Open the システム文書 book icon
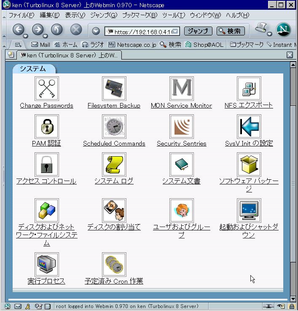The image size is (298, 311). (182, 165)
